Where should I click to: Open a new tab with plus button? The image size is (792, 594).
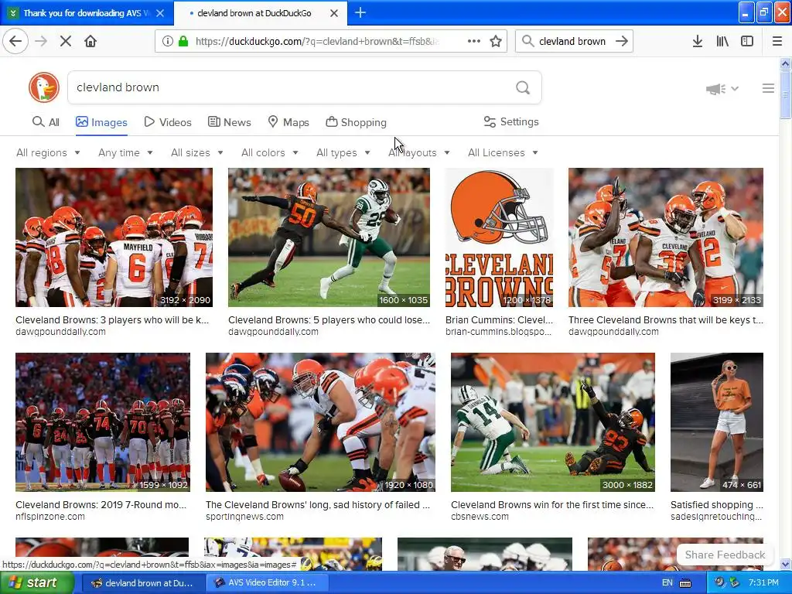(360, 12)
